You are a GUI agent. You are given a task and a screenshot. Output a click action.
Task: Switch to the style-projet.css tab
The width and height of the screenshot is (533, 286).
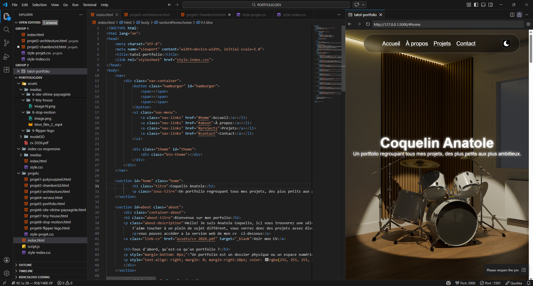(x=254, y=15)
